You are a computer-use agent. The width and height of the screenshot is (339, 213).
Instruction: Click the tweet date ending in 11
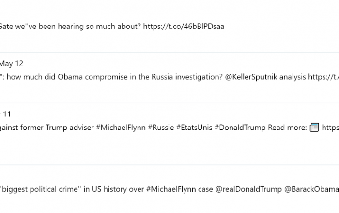(5, 114)
